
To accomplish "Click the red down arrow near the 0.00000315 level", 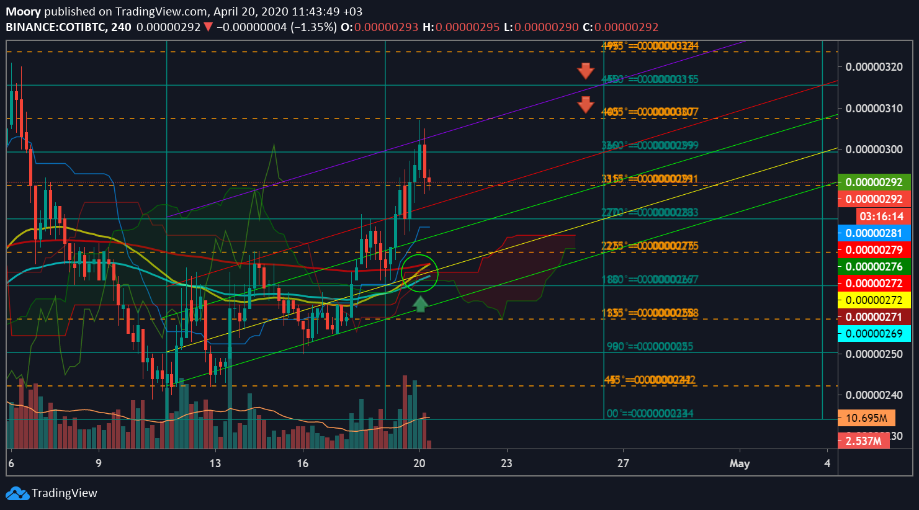I will [585, 71].
